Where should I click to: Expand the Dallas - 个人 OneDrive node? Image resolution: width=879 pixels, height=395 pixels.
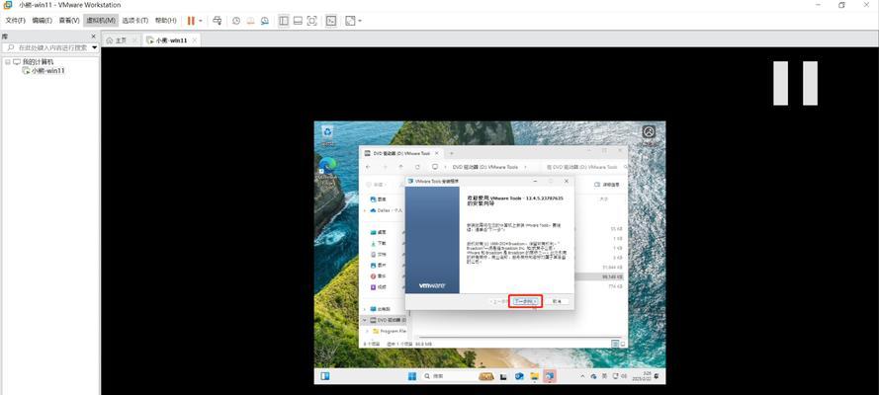[365, 210]
